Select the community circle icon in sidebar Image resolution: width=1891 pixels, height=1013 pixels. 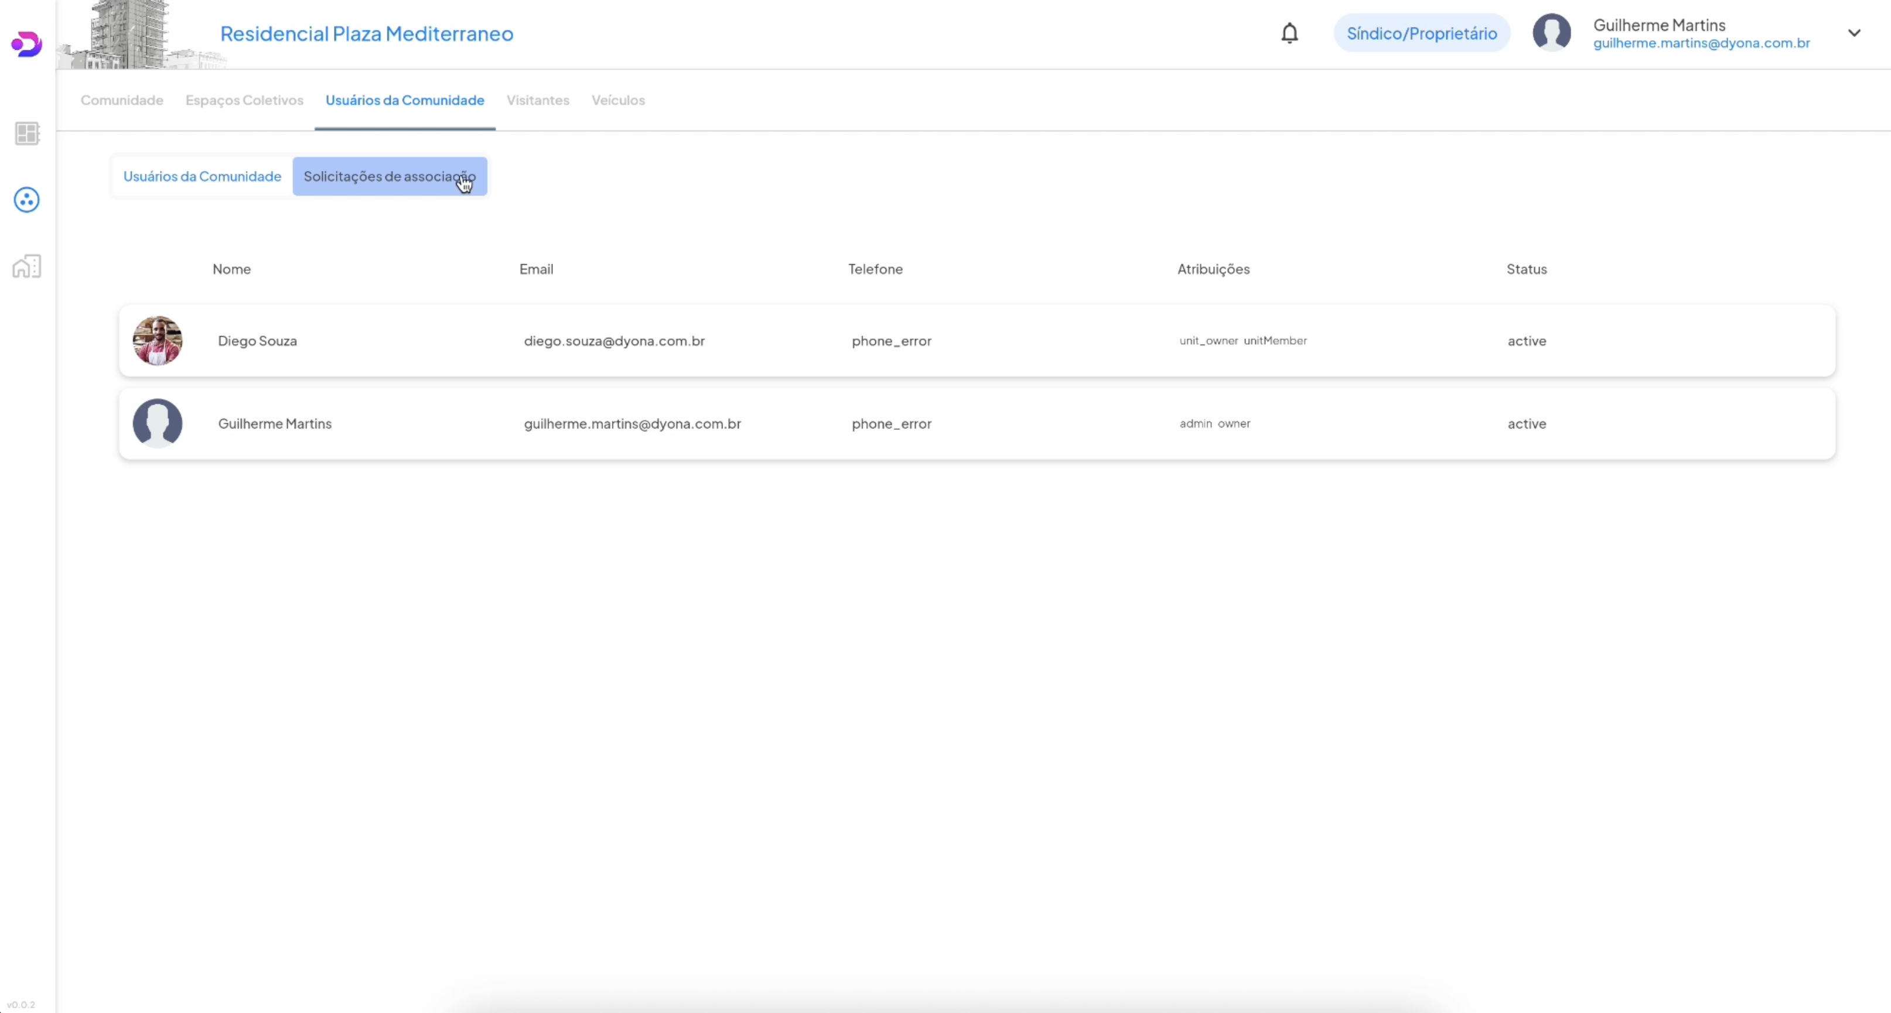tap(26, 200)
